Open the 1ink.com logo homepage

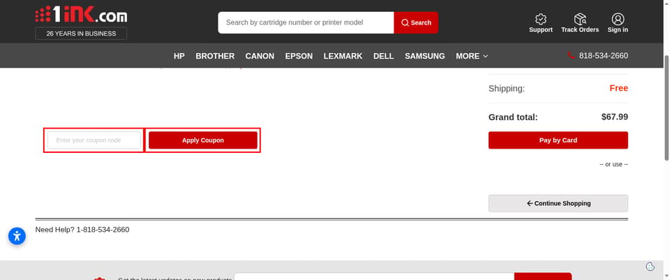pyautogui.click(x=81, y=15)
